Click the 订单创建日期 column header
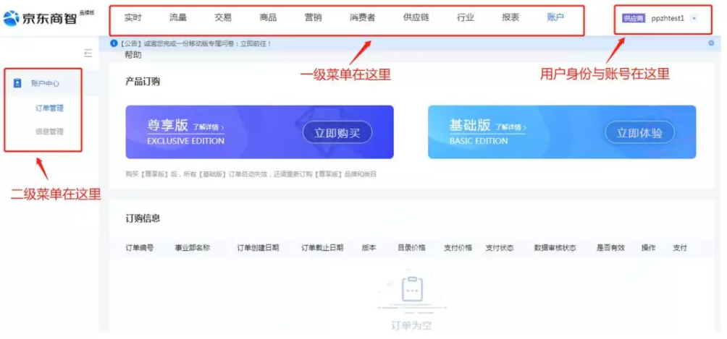Viewport: 727px width, 339px height. [x=259, y=248]
